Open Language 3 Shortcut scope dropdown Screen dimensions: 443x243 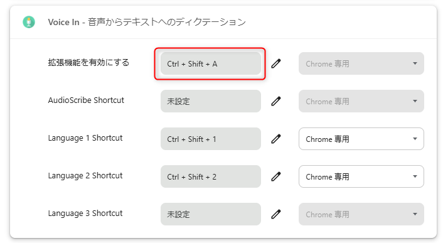click(x=361, y=214)
